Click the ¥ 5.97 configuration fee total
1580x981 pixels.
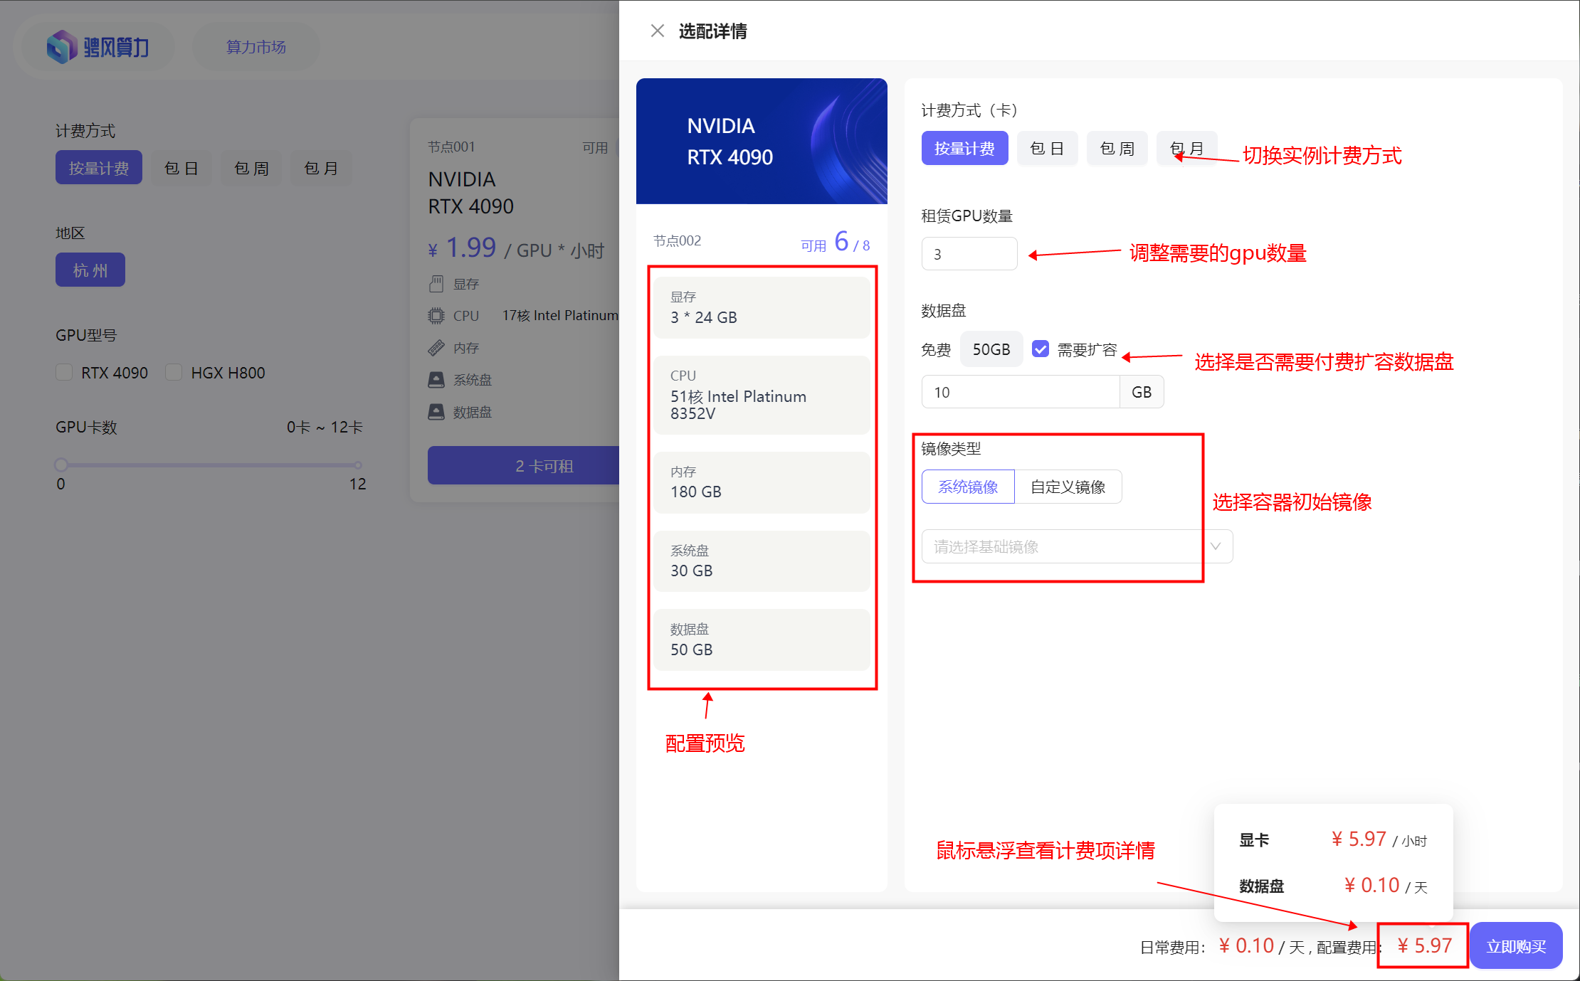(x=1424, y=945)
